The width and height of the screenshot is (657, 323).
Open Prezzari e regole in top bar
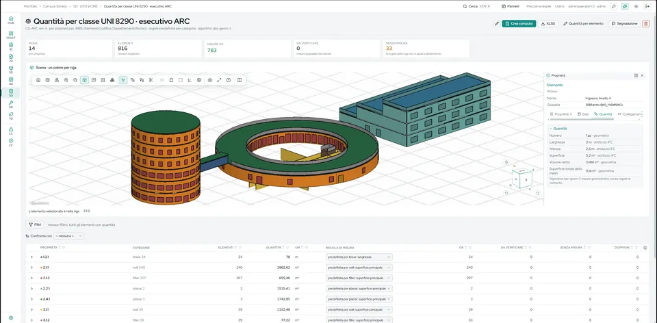[x=539, y=6]
